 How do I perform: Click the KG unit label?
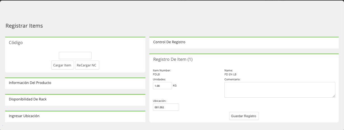click(x=175, y=86)
